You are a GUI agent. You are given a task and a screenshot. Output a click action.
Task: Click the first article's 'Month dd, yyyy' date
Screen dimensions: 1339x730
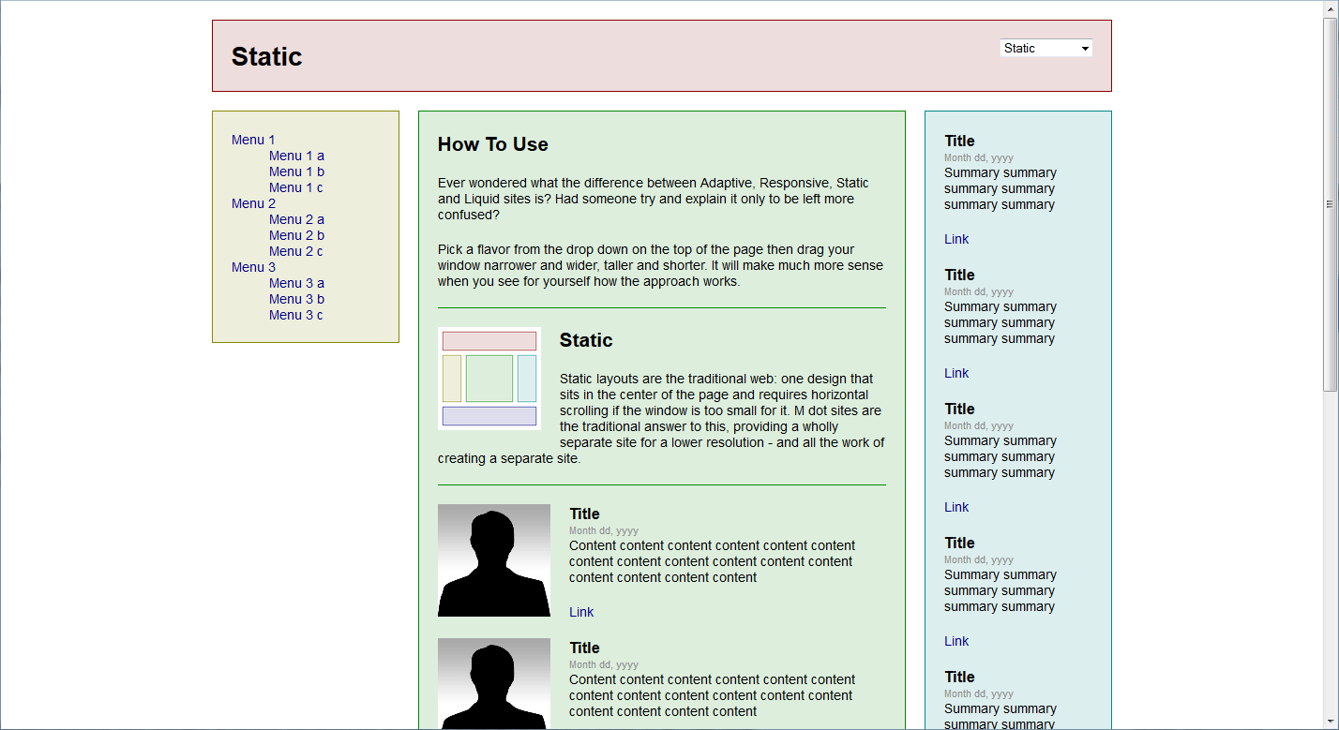tap(604, 530)
